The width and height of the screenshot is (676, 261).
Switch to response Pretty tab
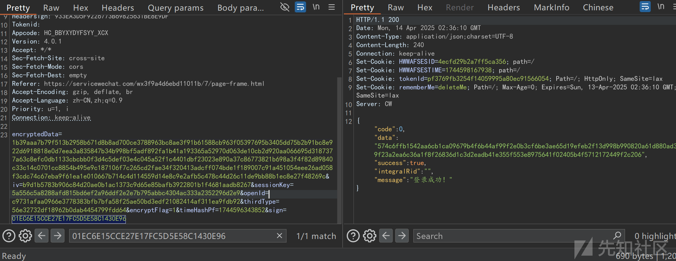tap(362, 7)
